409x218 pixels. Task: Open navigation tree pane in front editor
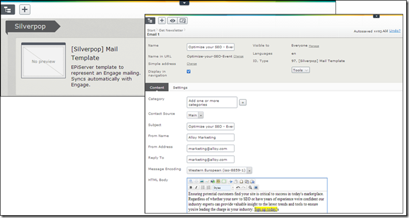click(x=151, y=21)
